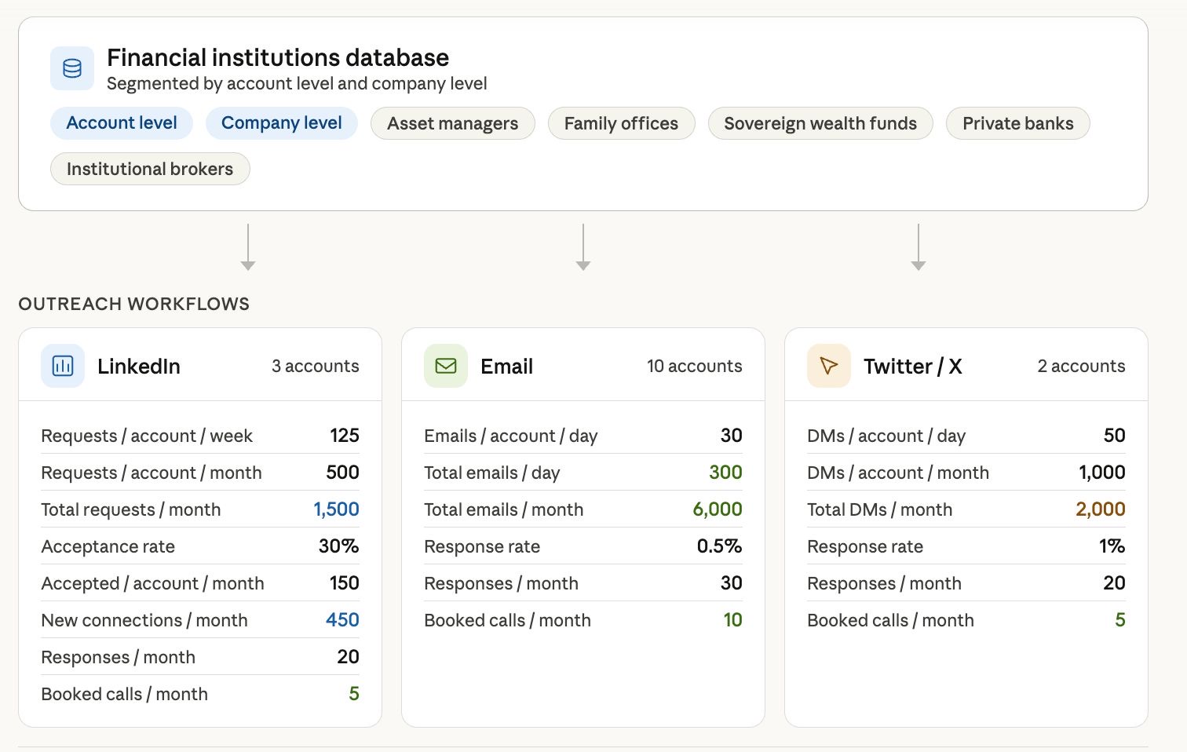Select the Asset managers tag
The height and width of the screenshot is (752, 1187).
click(x=453, y=123)
